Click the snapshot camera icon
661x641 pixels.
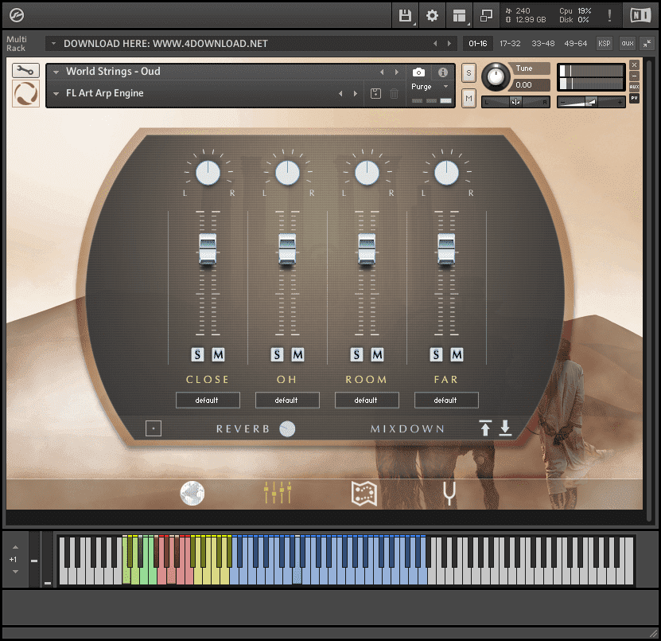418,72
